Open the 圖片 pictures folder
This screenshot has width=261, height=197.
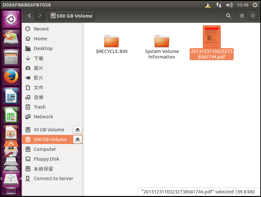click(x=52, y=68)
